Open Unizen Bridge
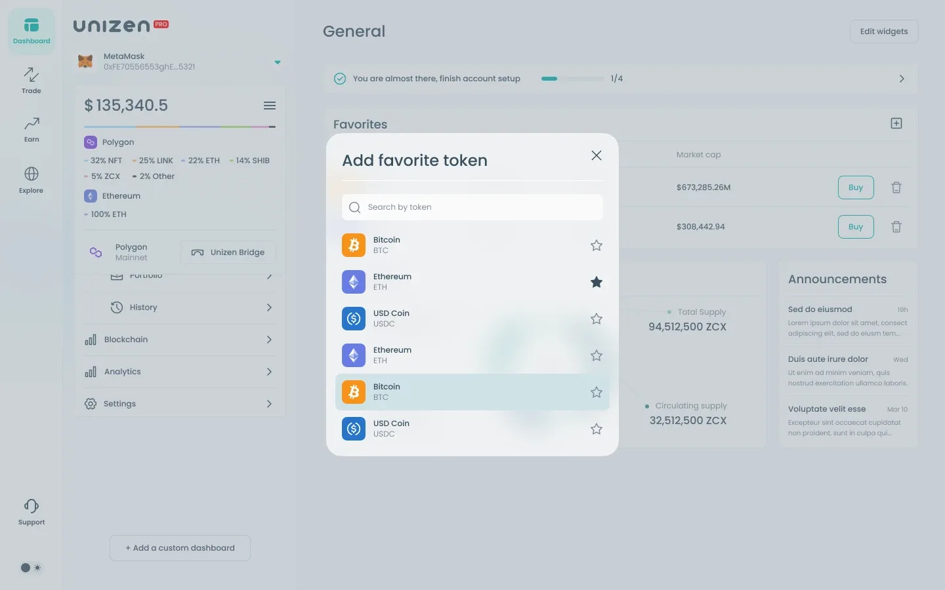Image resolution: width=945 pixels, height=590 pixels. click(x=228, y=252)
